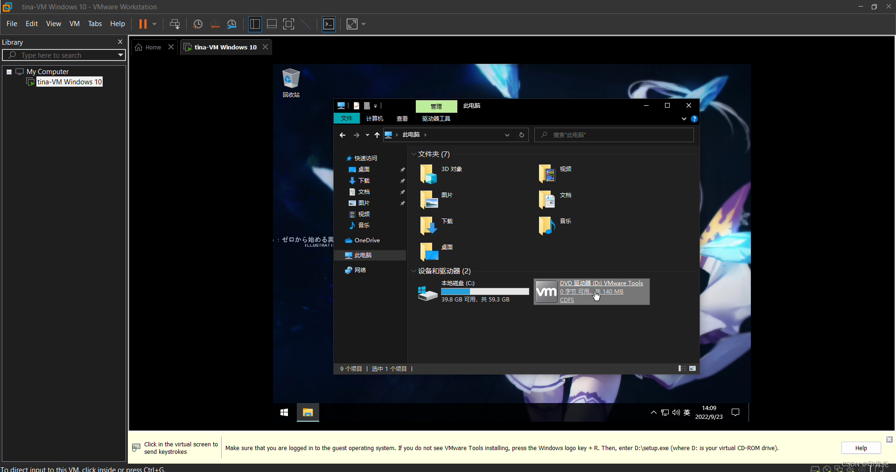Viewport: 896px width, 472px height.
Task: Switch Explorer to large icons view
Action: point(693,369)
